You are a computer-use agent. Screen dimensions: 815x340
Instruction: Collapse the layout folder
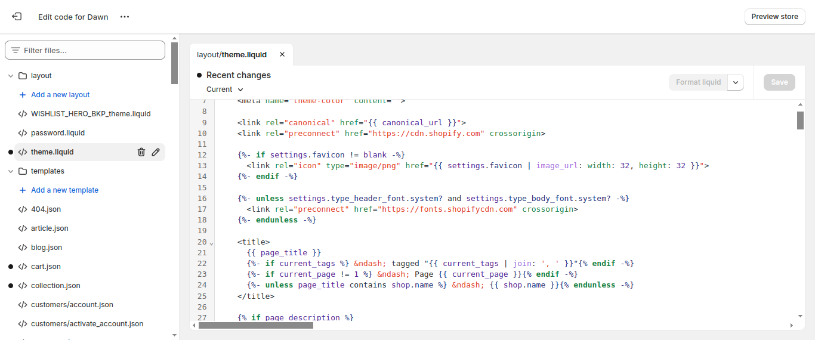coord(10,76)
